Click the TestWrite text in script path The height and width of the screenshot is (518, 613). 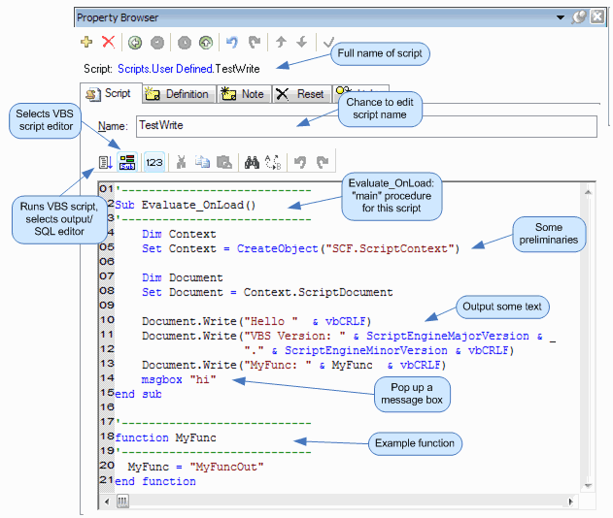pyautogui.click(x=237, y=69)
